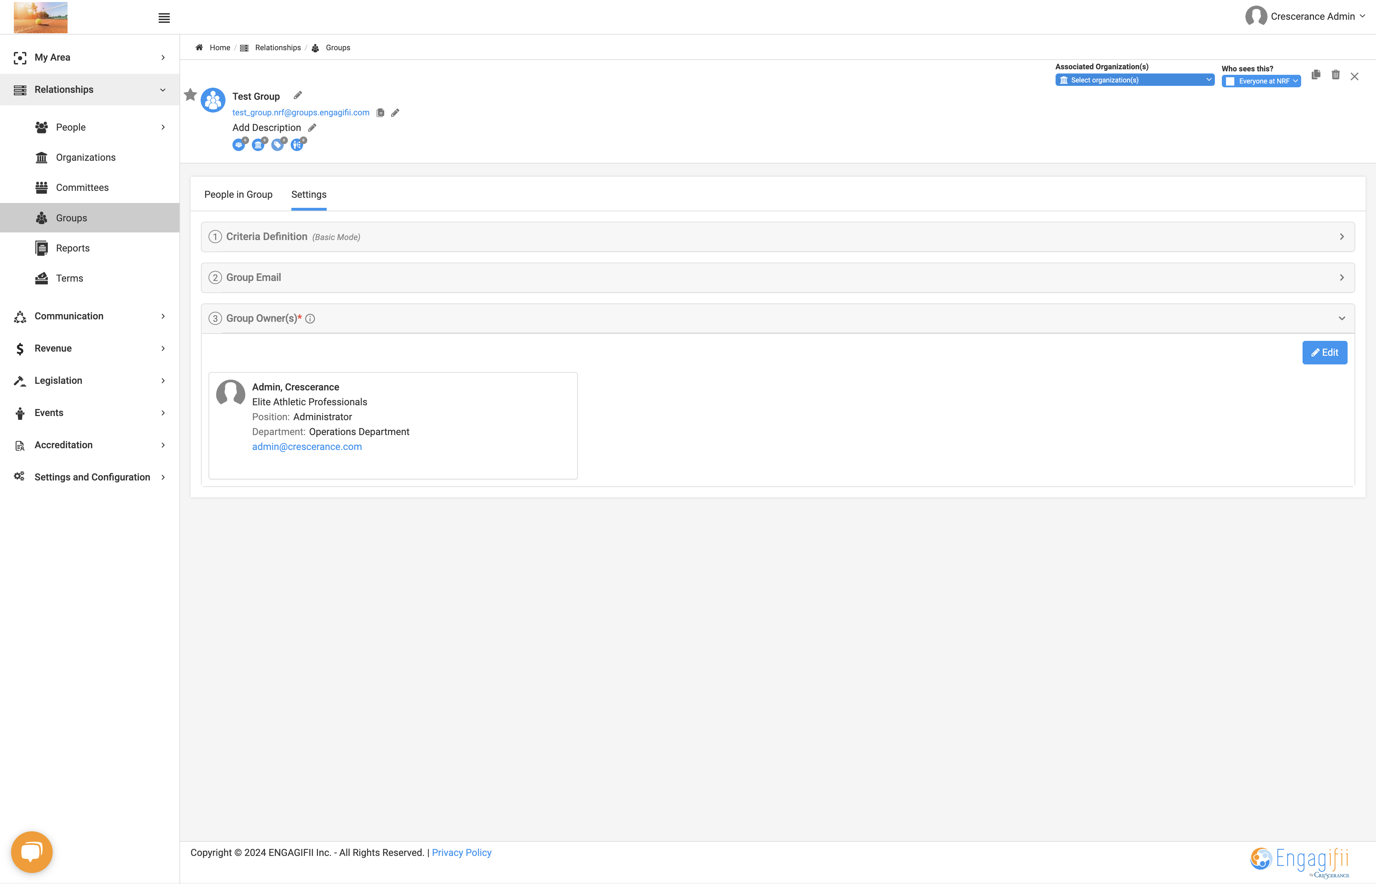Click the site logo thumbnail
The width and height of the screenshot is (1376, 884).
(41, 17)
